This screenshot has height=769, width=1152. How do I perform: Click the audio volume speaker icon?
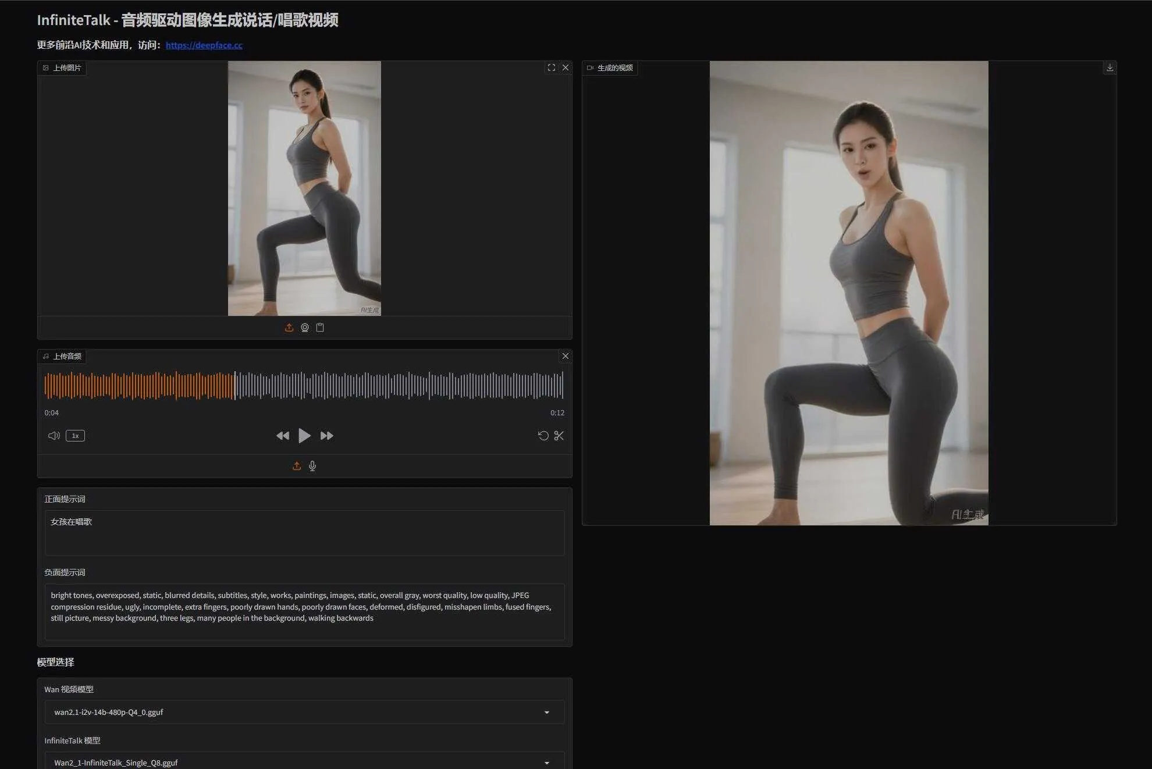tap(54, 436)
